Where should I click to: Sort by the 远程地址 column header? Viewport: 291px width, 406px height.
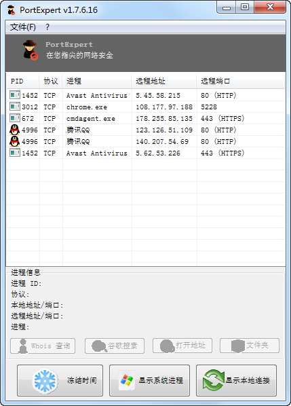[164, 81]
